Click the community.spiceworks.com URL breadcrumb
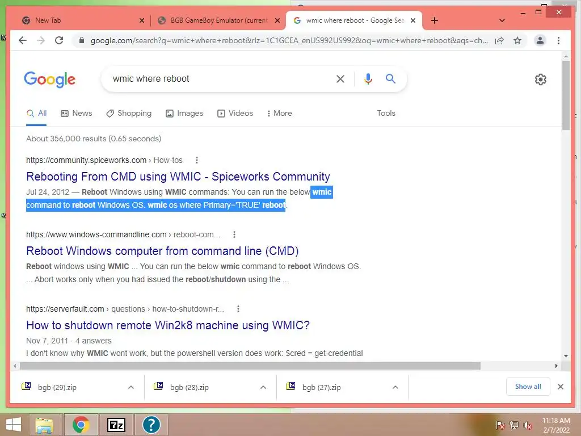The width and height of the screenshot is (581, 436). (x=104, y=160)
